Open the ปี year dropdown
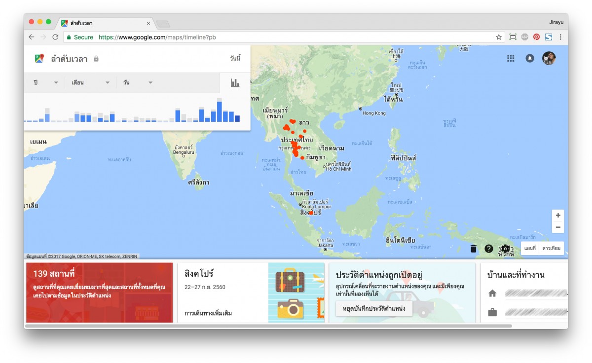The height and width of the screenshot is (363, 592). click(x=45, y=82)
